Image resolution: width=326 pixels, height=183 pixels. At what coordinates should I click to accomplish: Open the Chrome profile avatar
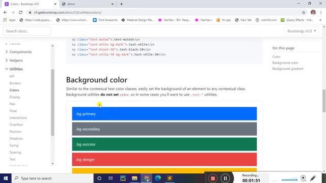click(313, 12)
